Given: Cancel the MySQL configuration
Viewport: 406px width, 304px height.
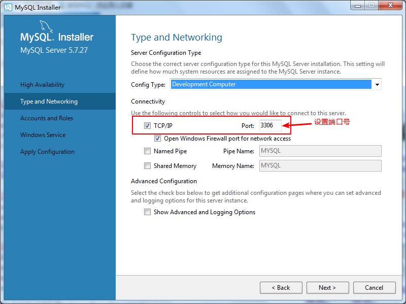Looking at the screenshot, I should [x=374, y=288].
